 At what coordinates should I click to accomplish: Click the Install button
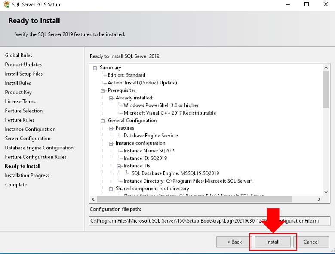click(273, 242)
